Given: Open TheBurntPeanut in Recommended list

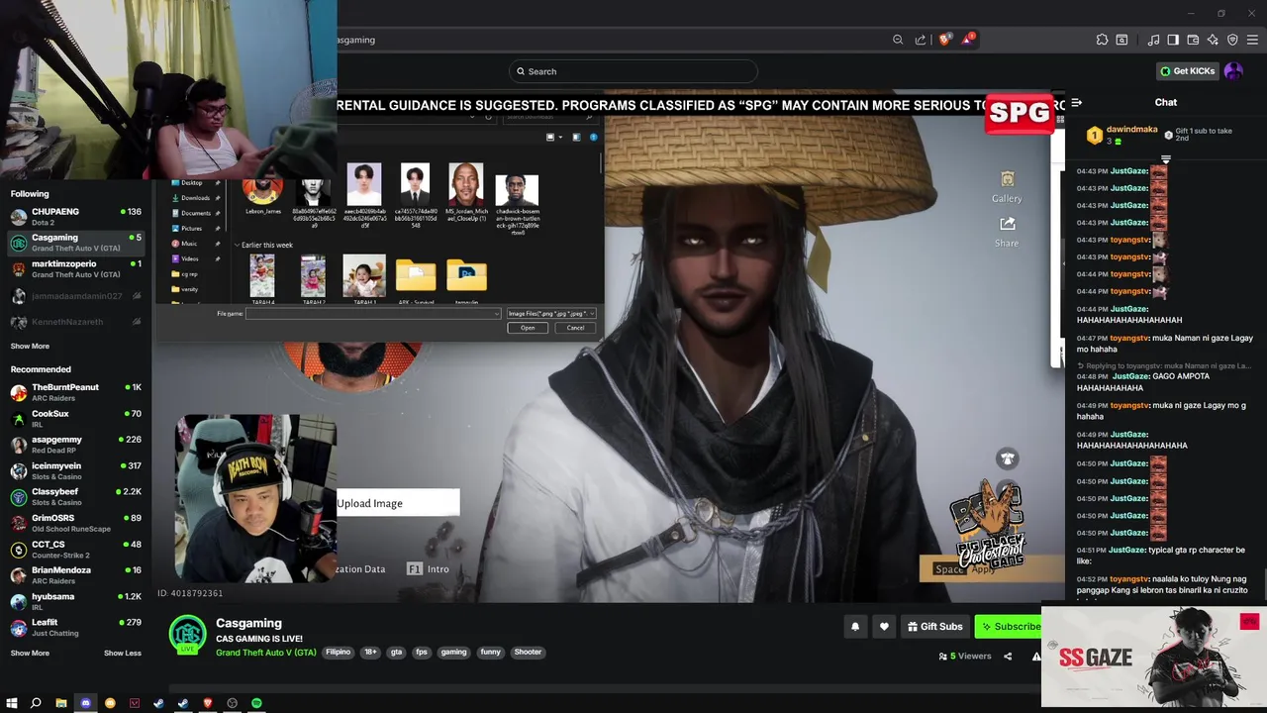Looking at the screenshot, I should 76,392.
